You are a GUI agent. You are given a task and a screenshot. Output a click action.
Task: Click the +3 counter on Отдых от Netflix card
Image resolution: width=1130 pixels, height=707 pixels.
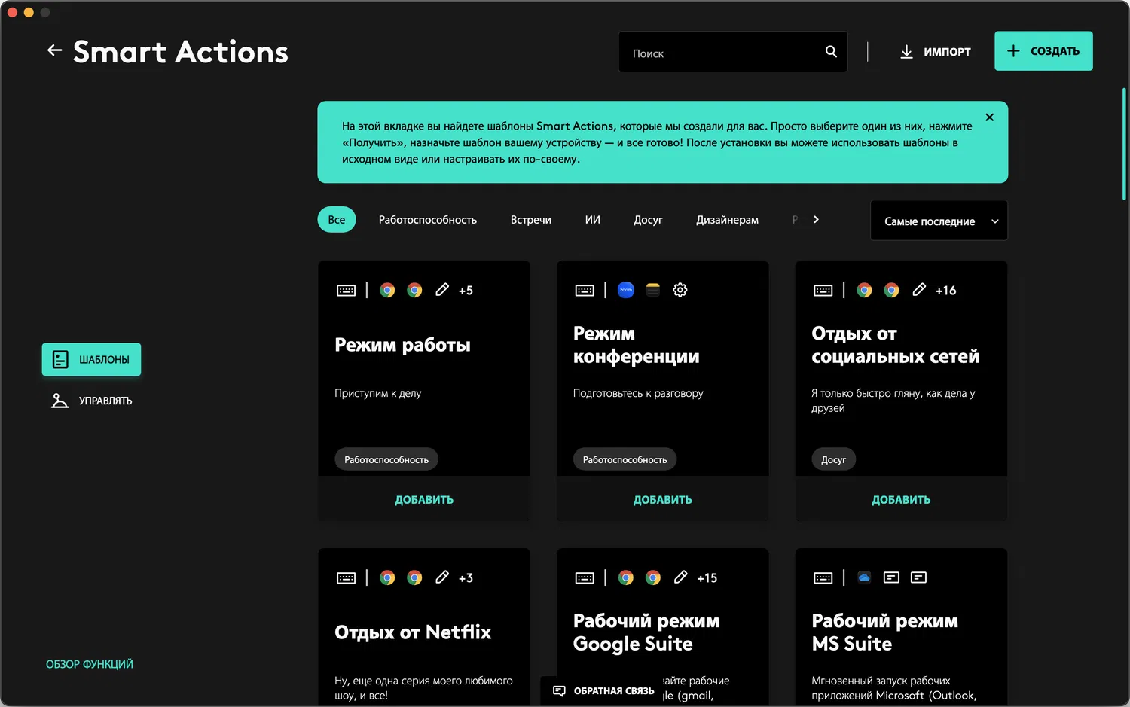tap(466, 578)
